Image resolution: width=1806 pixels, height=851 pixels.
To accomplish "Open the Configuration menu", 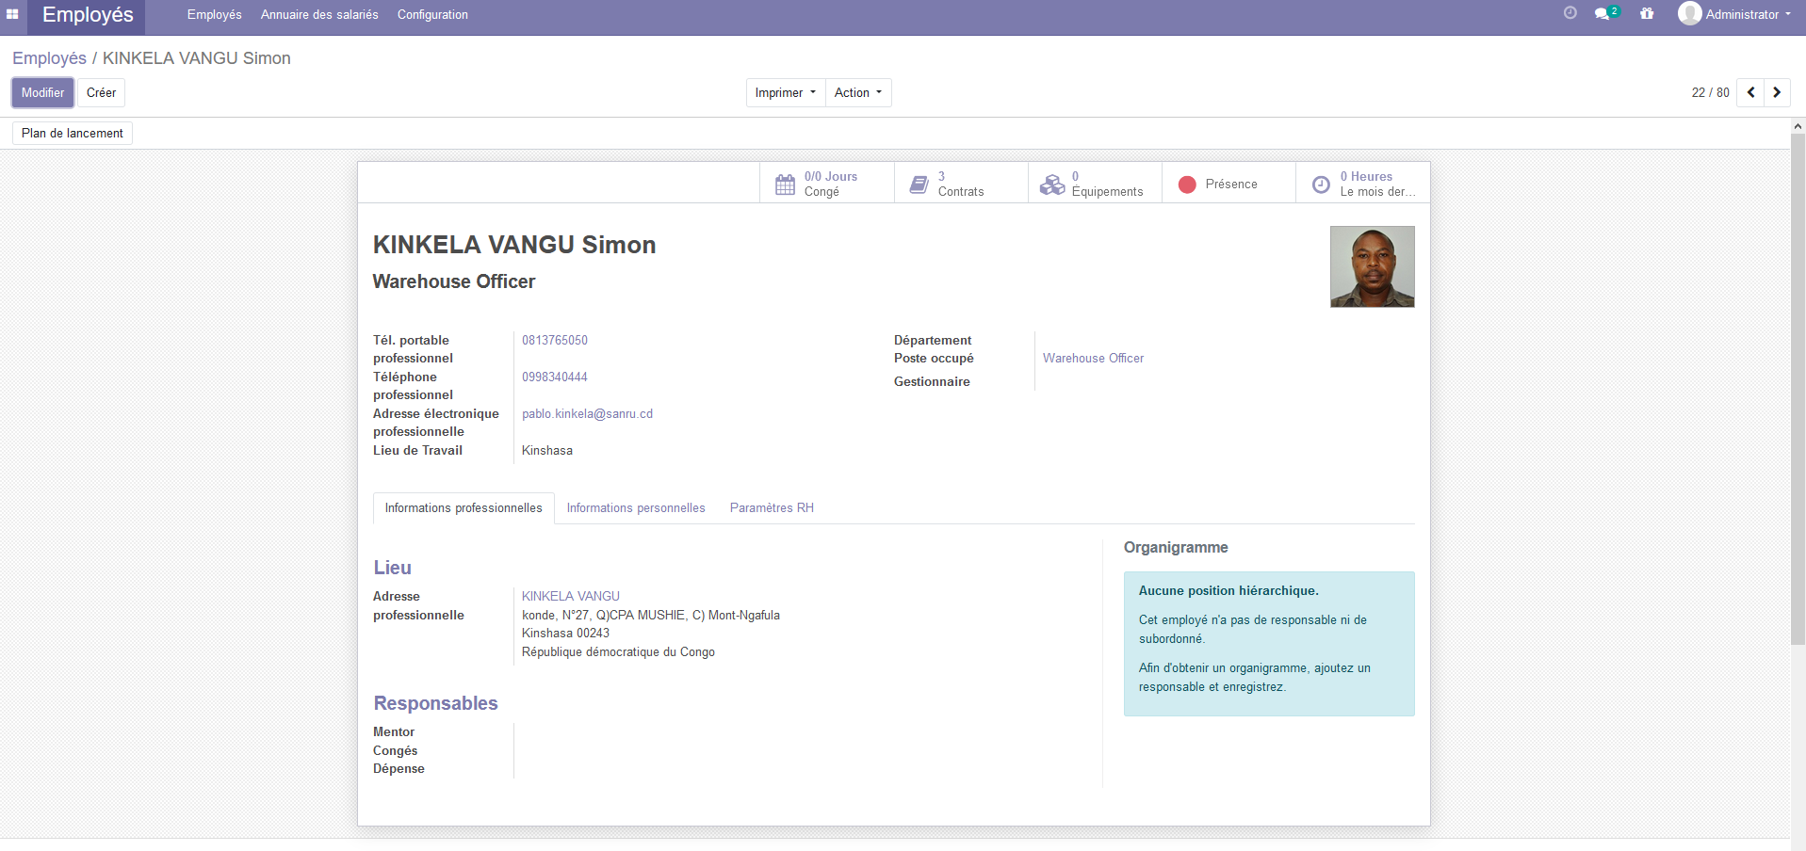I will 432,14.
